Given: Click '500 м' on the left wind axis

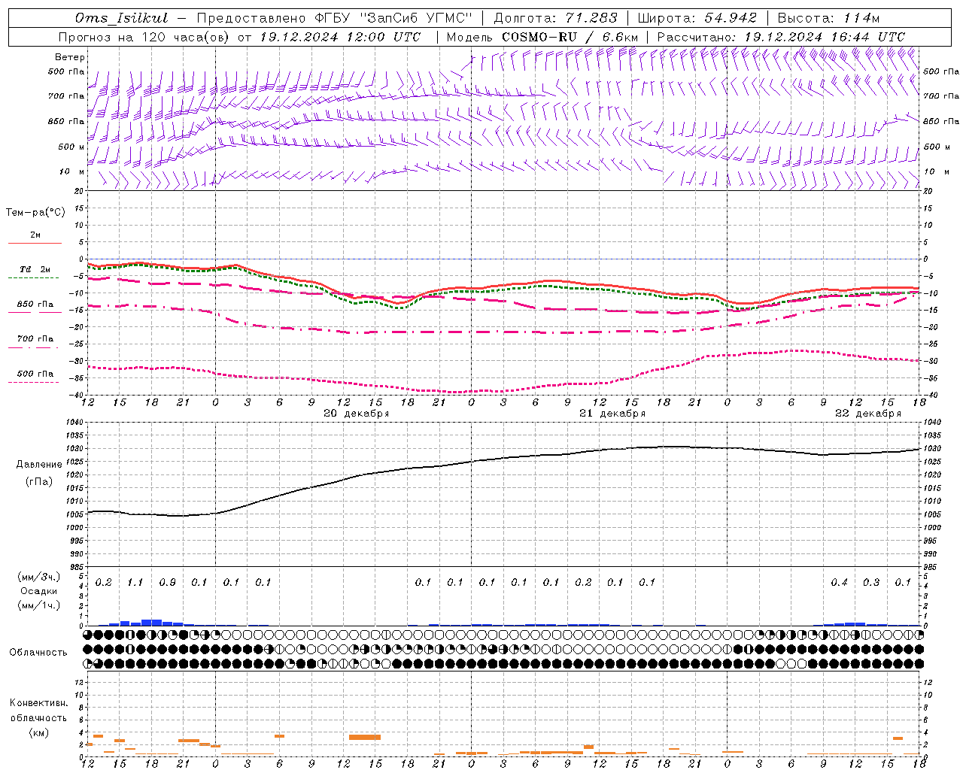Looking at the screenshot, I should pyautogui.click(x=71, y=147).
